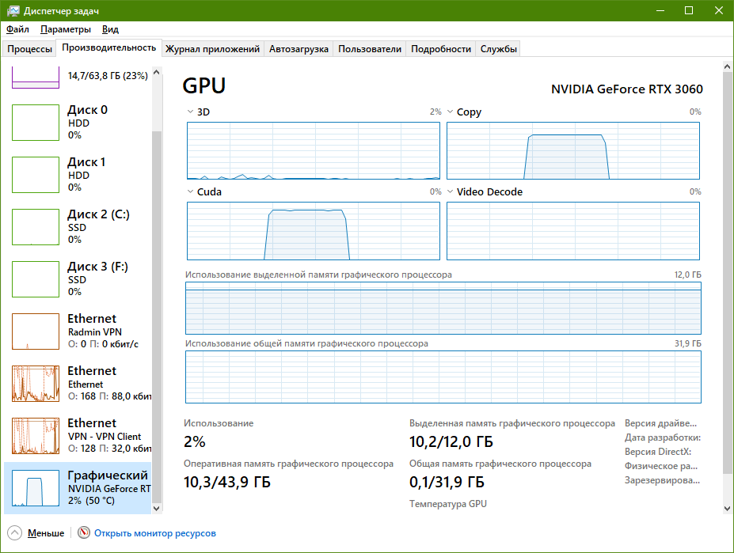This screenshot has height=553, width=734.
Task: Open the Video Decode graph dropdown
Action: [449, 191]
